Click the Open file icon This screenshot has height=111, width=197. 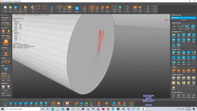click(10, 7)
